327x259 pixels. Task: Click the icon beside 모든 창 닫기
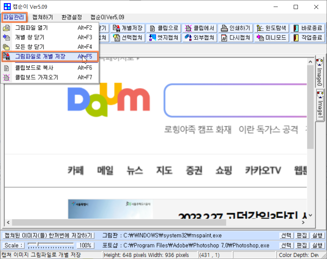coord(7,47)
